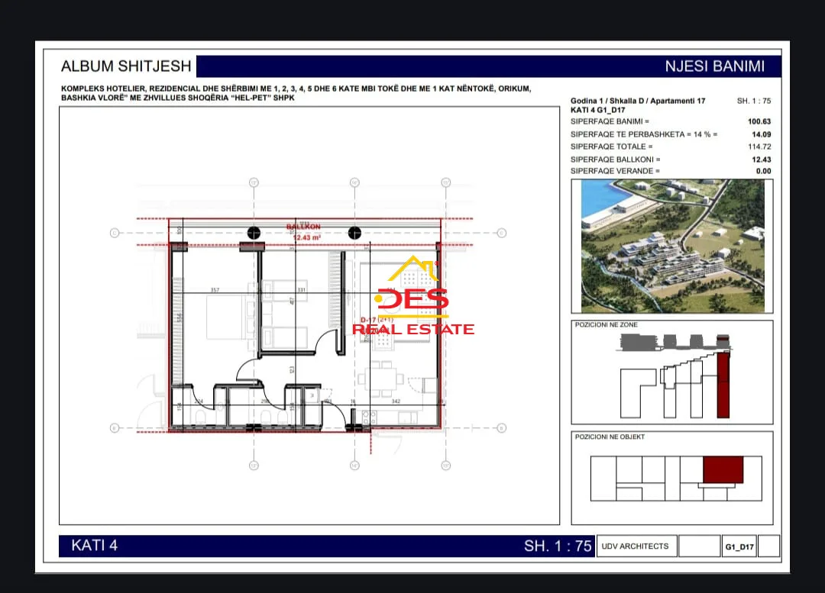The image size is (825, 593).
Task: Click the "KATI 4" footer label
Action: [95, 546]
